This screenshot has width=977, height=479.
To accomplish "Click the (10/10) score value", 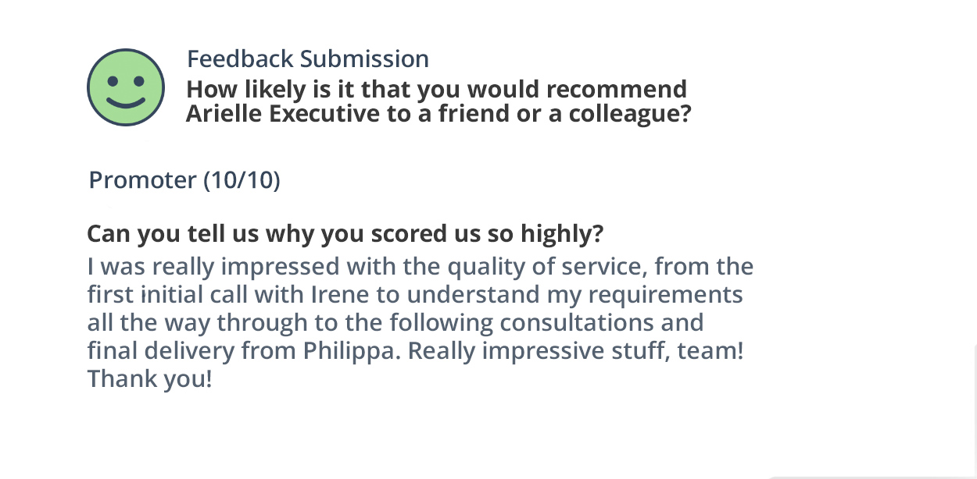I will [242, 180].
